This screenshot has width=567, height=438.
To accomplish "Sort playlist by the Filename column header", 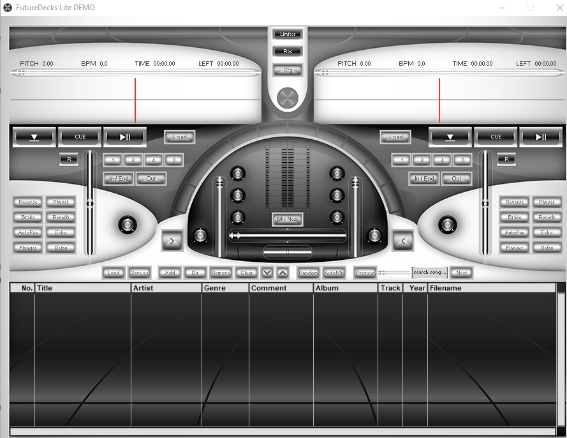I will tap(491, 288).
